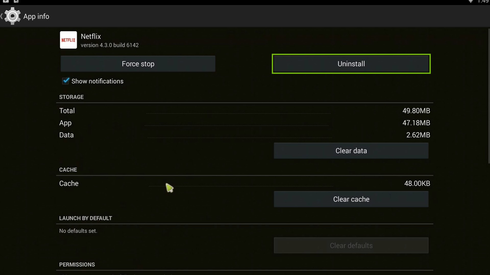490x275 pixels.
Task: Disable Show notifications
Action: [x=66, y=81]
